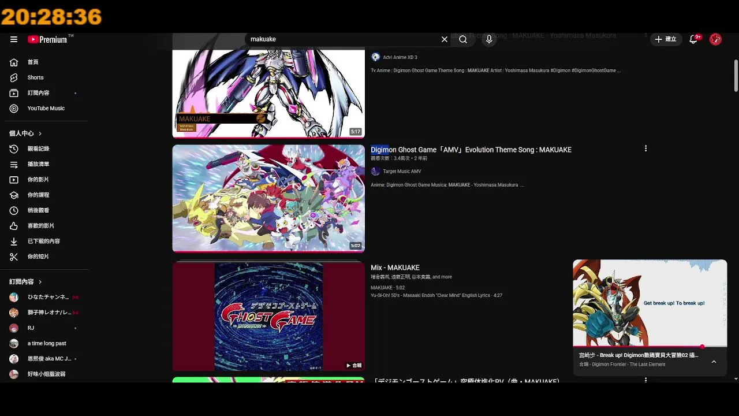Seek in the miniplayer progress bar
Screen dimensions: 739x416
[650, 347]
